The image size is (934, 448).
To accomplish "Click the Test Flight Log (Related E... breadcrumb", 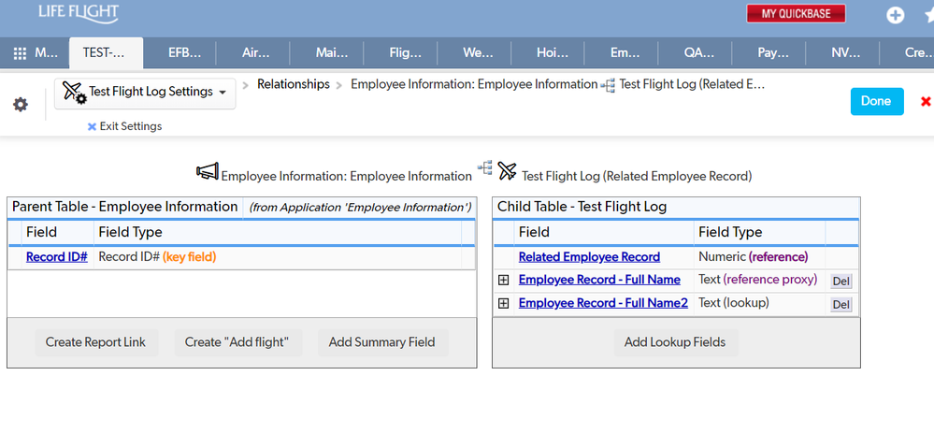I will 692,84.
